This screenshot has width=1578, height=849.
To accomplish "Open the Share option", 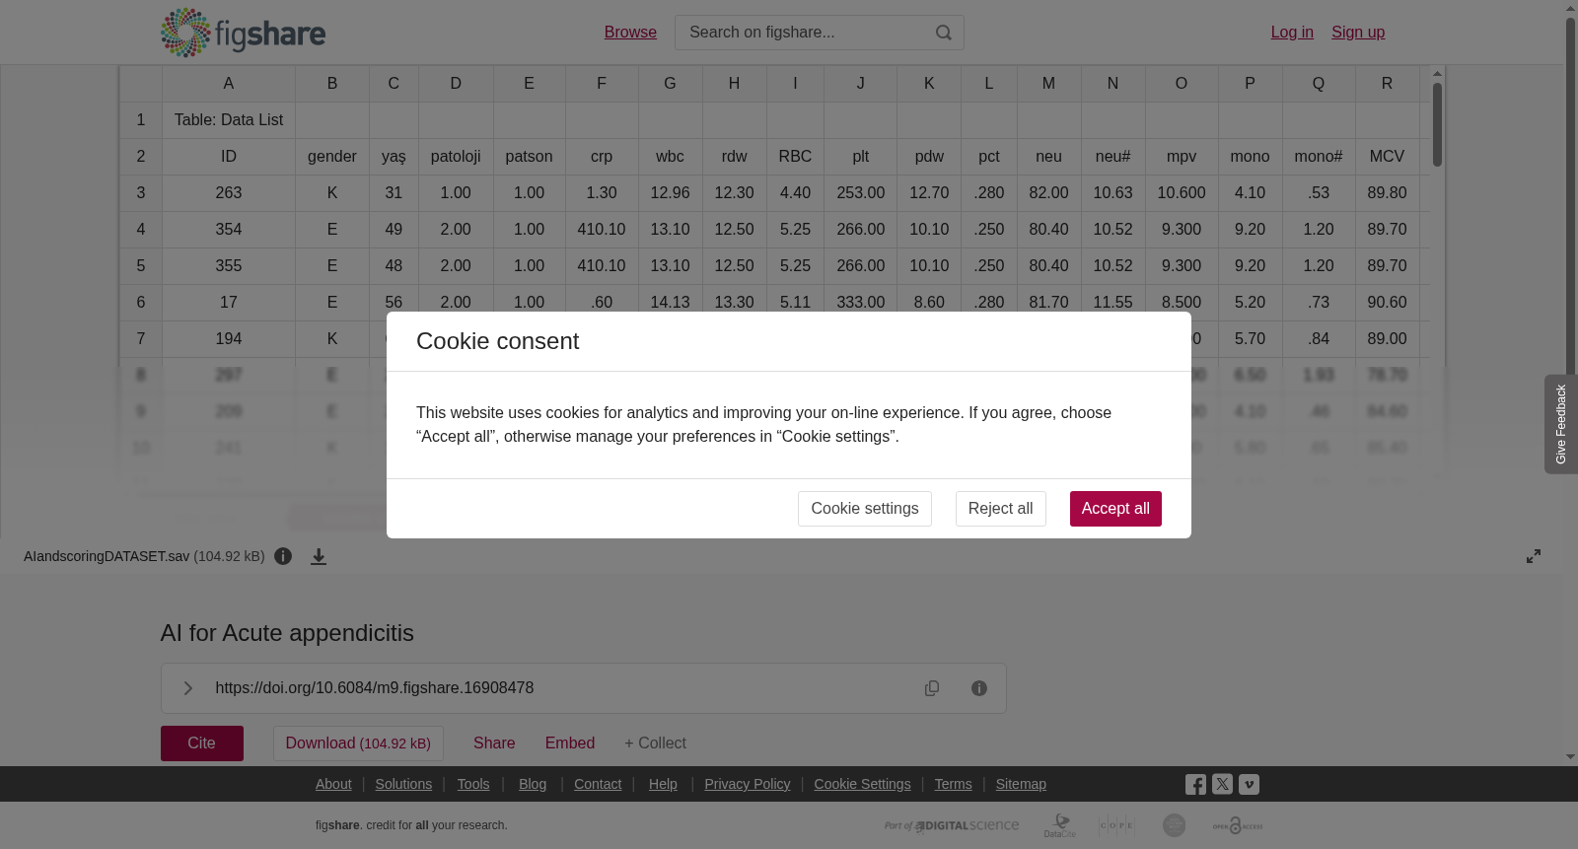I will [494, 743].
